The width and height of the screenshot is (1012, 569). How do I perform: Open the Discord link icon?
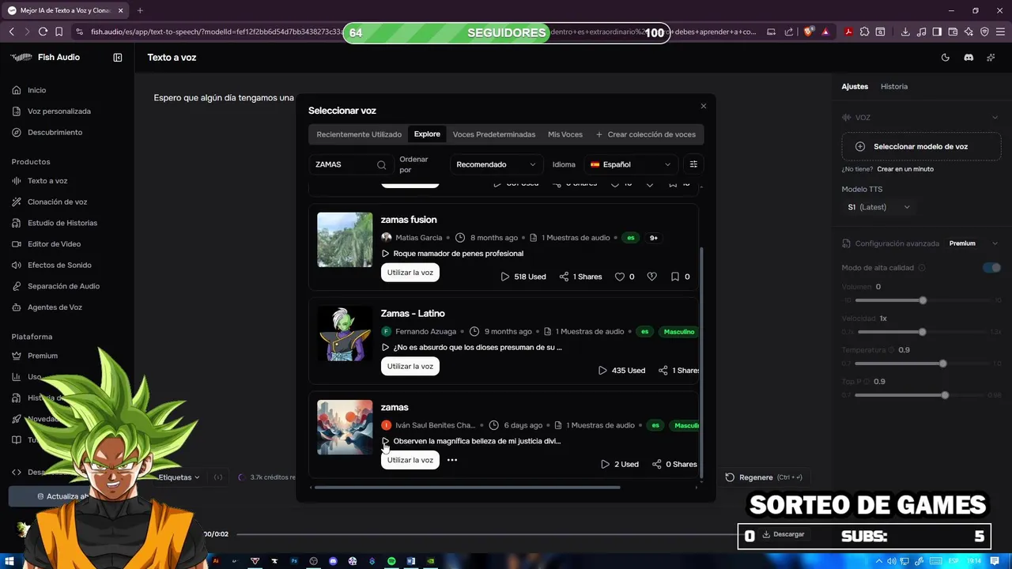[969, 58]
